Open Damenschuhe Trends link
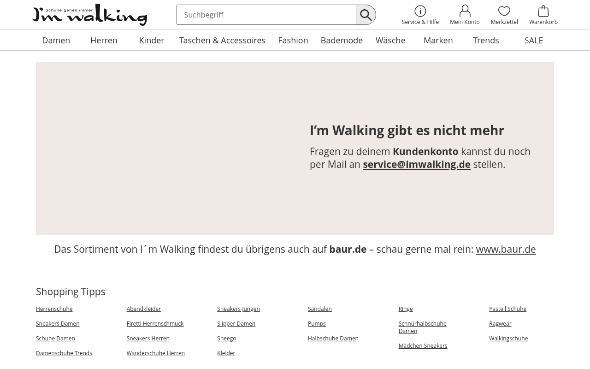 (x=64, y=353)
